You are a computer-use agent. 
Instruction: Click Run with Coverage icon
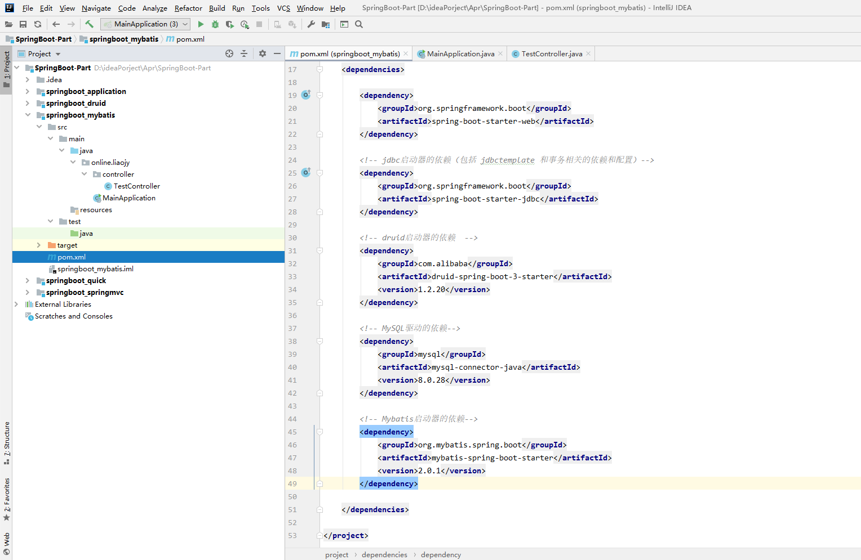coord(230,24)
